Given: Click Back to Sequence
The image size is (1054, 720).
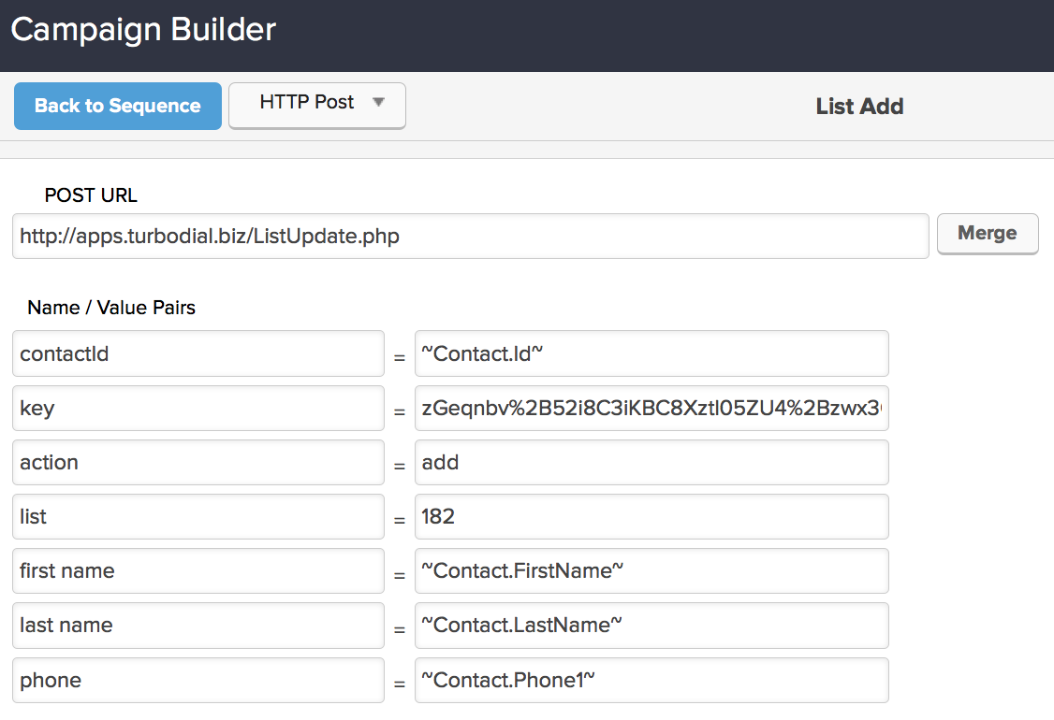Looking at the screenshot, I should pos(117,106).
